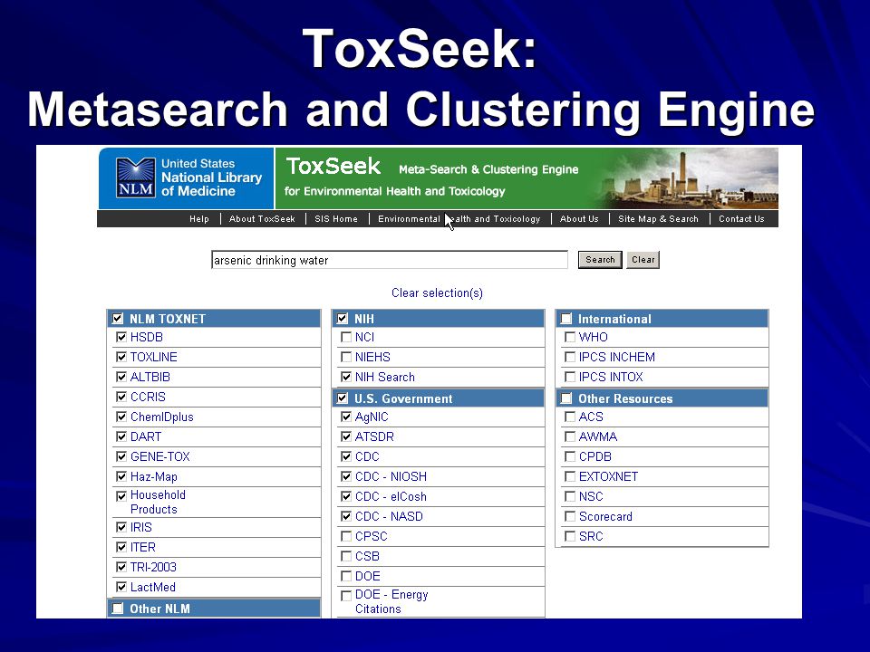Open About Us in navigation bar
Screen dimensions: 870x652
click(x=579, y=219)
